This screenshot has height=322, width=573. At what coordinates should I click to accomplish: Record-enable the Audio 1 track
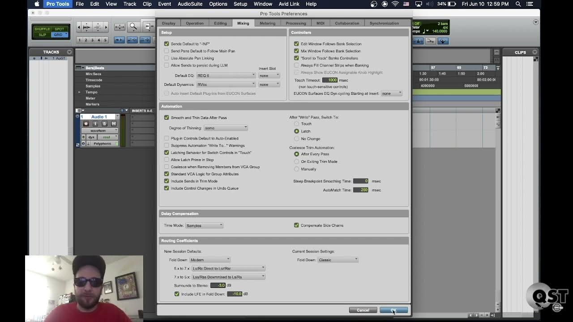click(86, 124)
